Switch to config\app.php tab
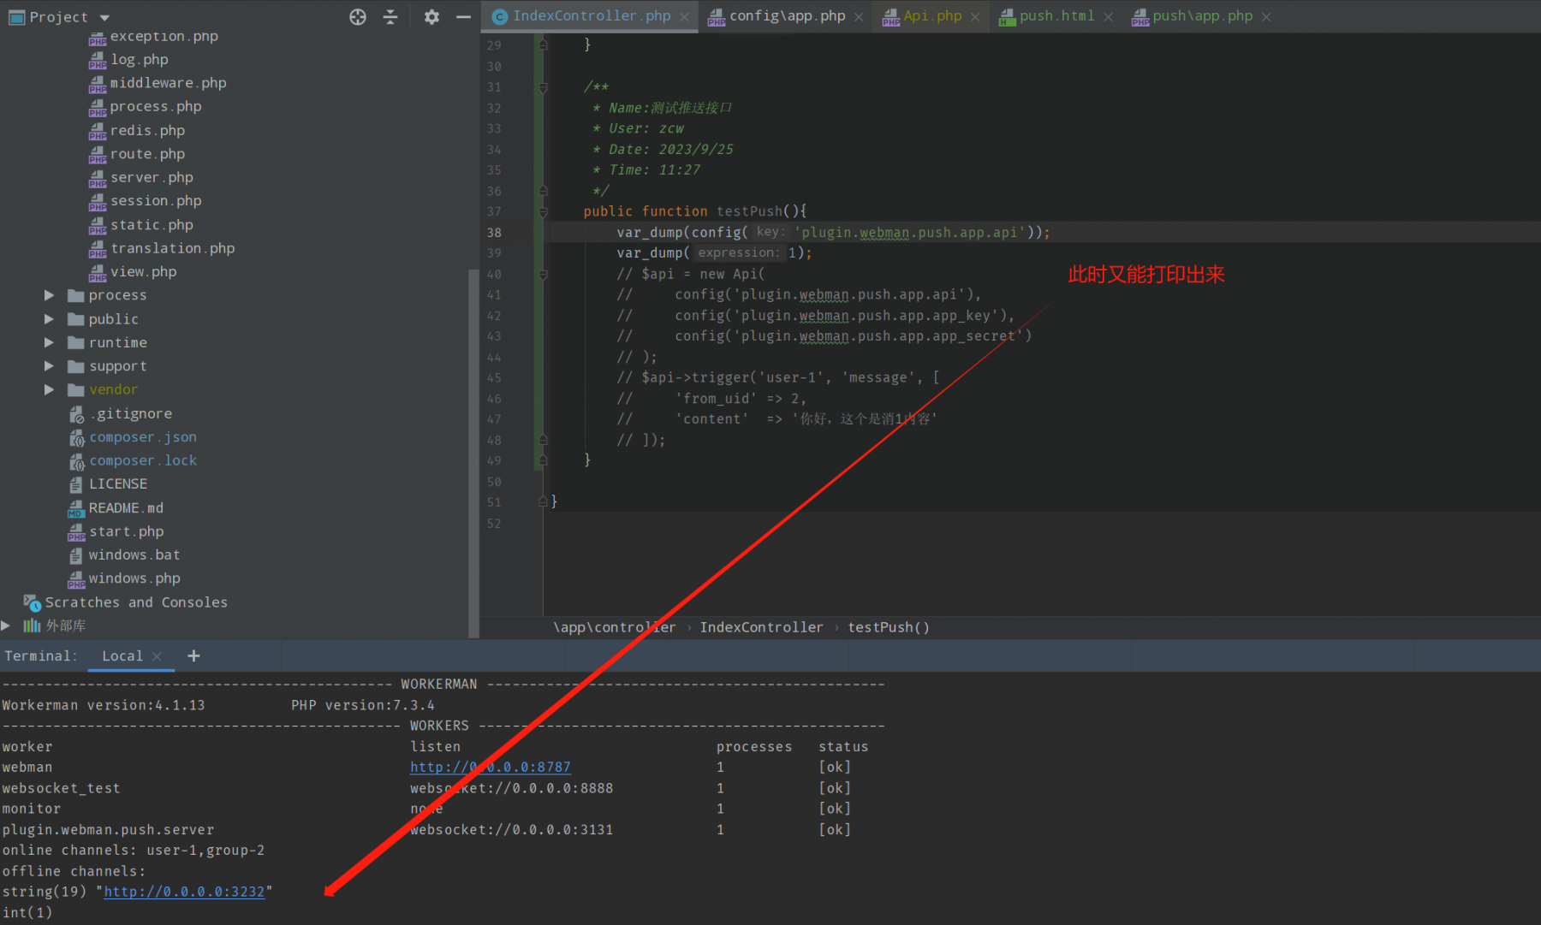Viewport: 1541px width, 925px height. pyautogui.click(x=787, y=16)
